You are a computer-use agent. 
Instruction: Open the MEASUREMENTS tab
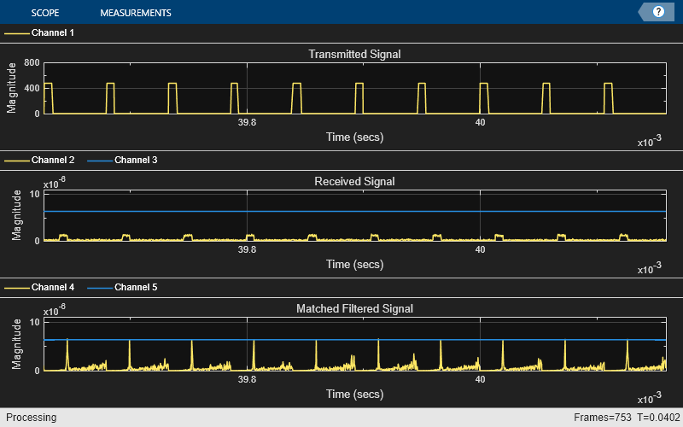click(x=136, y=13)
